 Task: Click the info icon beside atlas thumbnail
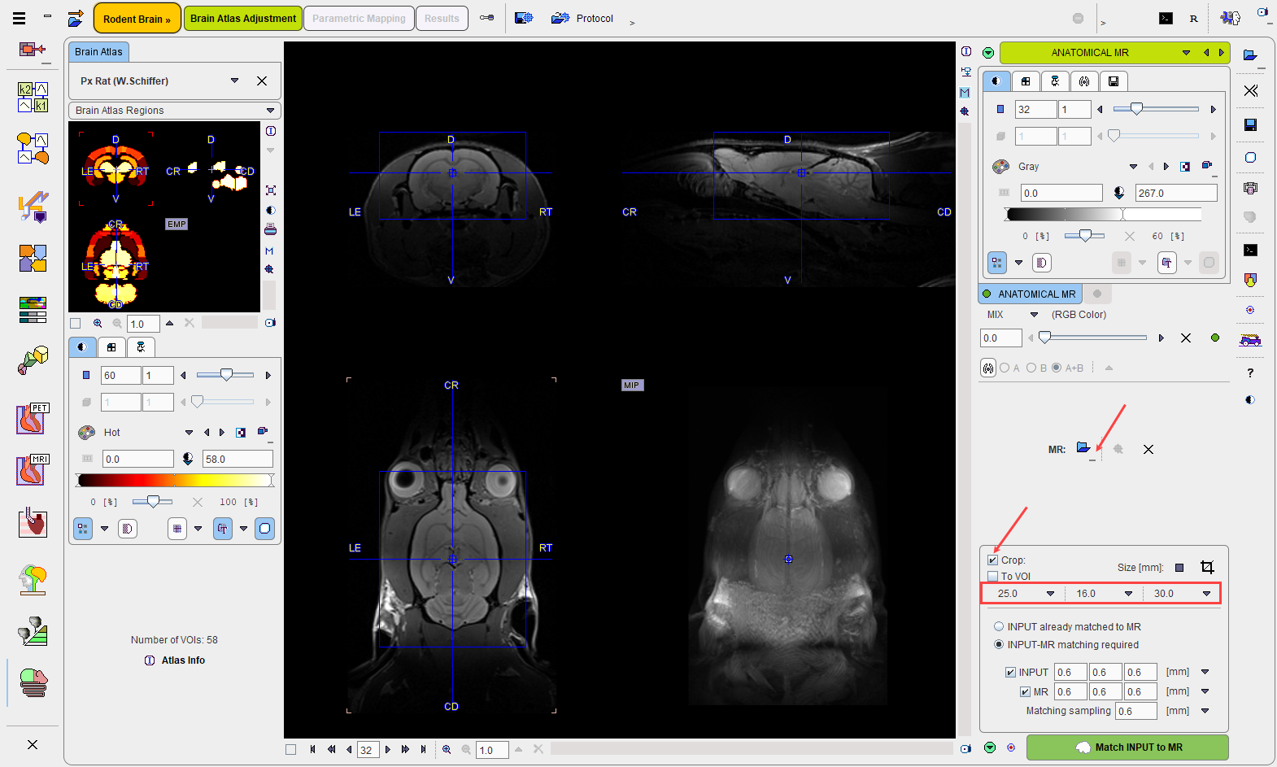(x=271, y=131)
